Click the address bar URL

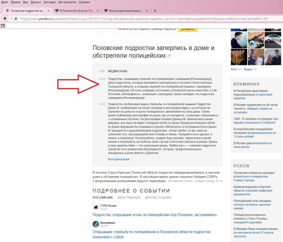[143, 19]
